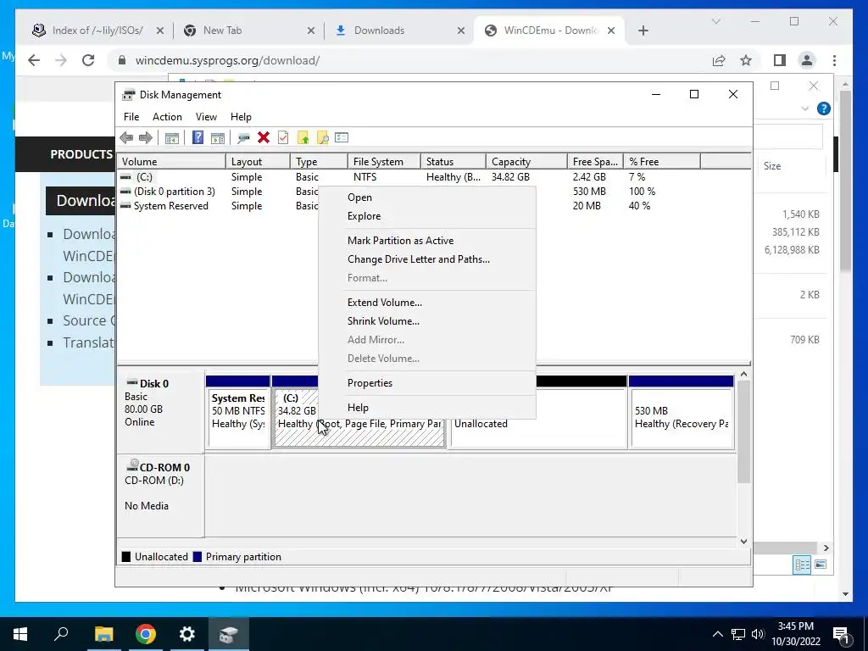The image size is (868, 651).
Task: Open the View menu
Action: (206, 117)
